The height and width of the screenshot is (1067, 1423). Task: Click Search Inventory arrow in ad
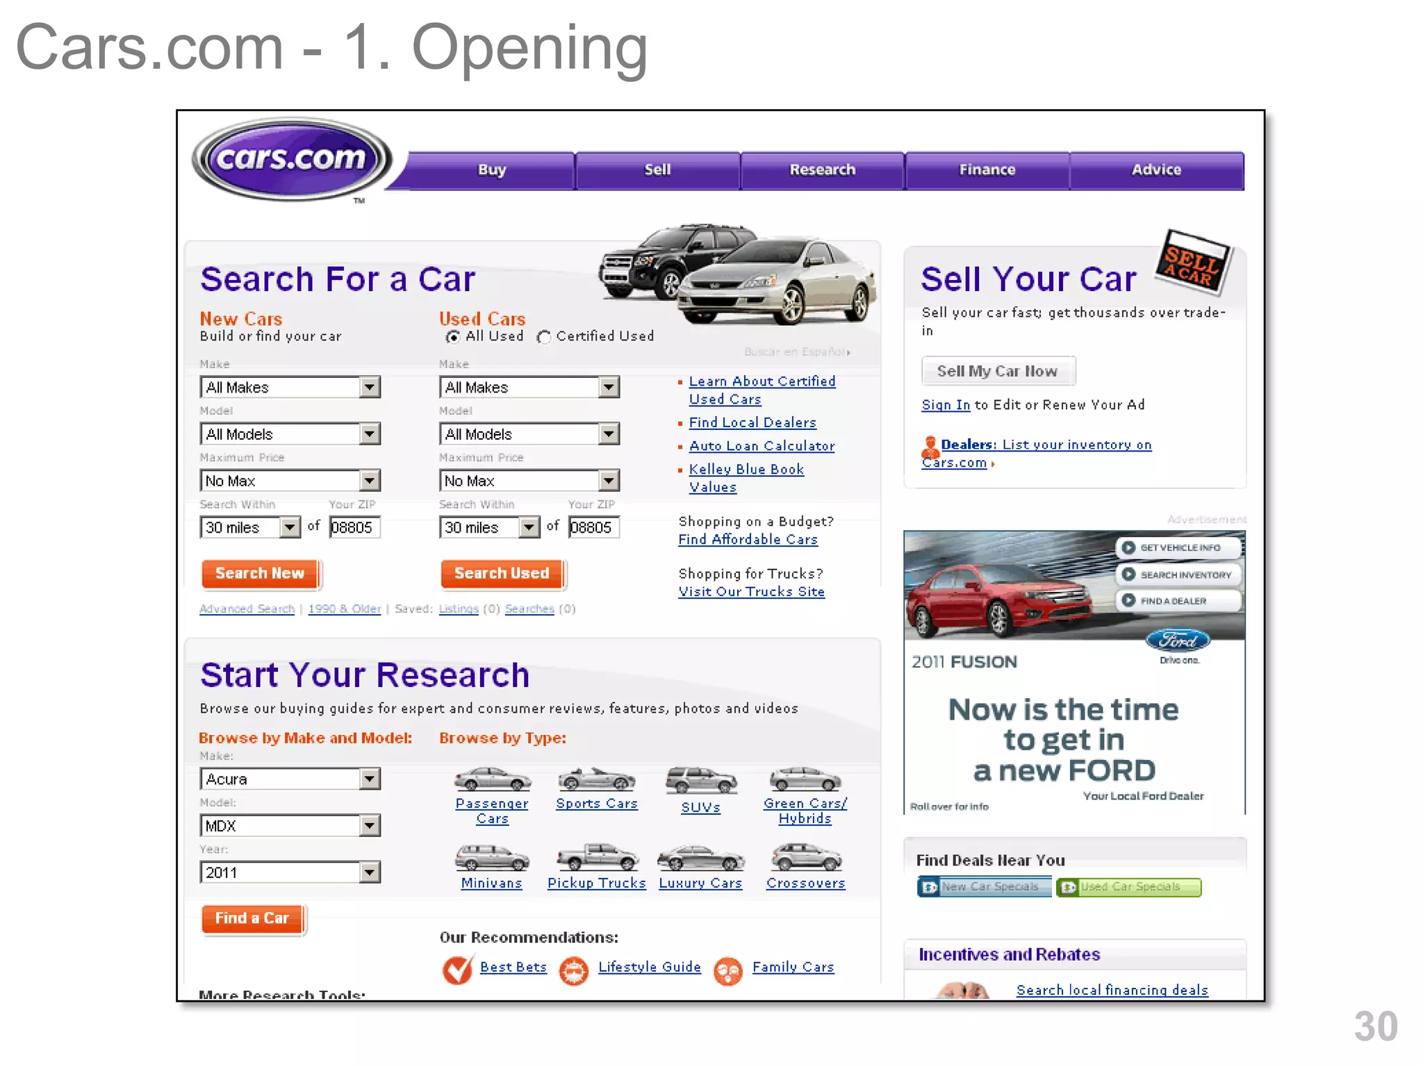(x=1128, y=574)
